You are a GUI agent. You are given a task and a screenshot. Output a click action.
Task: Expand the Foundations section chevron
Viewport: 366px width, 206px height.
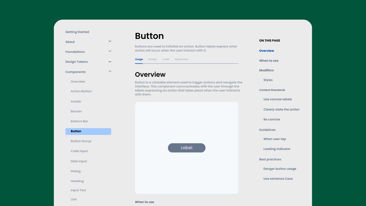[110, 51]
